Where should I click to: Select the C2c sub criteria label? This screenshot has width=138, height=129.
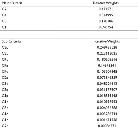[x=5, y=47]
